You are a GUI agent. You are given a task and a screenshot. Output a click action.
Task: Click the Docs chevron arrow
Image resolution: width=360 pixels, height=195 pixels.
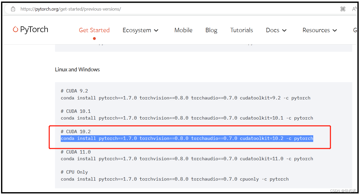[284, 30]
